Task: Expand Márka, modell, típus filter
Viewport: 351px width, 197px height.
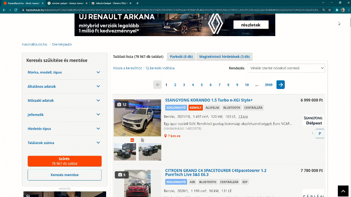Action: [64, 72]
